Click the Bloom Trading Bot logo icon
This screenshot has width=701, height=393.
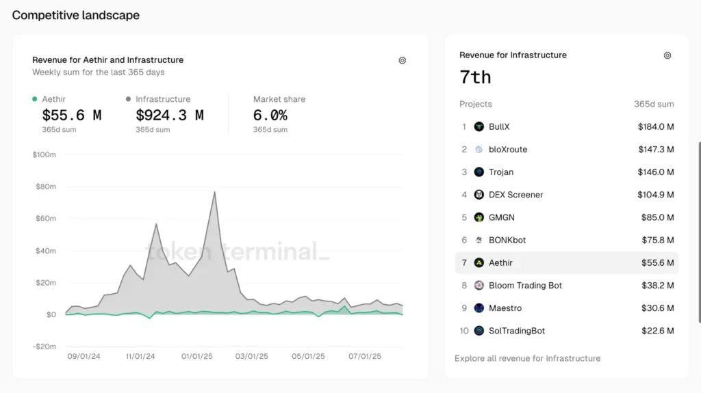point(479,286)
